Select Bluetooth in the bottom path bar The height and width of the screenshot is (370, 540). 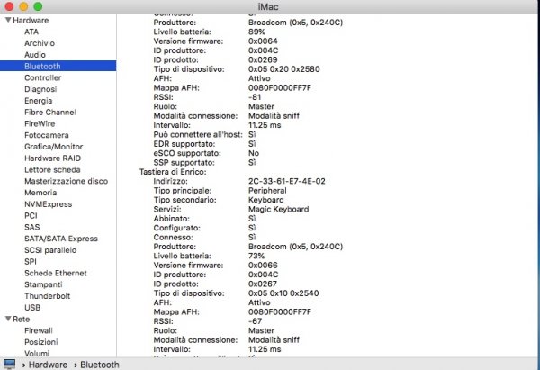(100, 365)
